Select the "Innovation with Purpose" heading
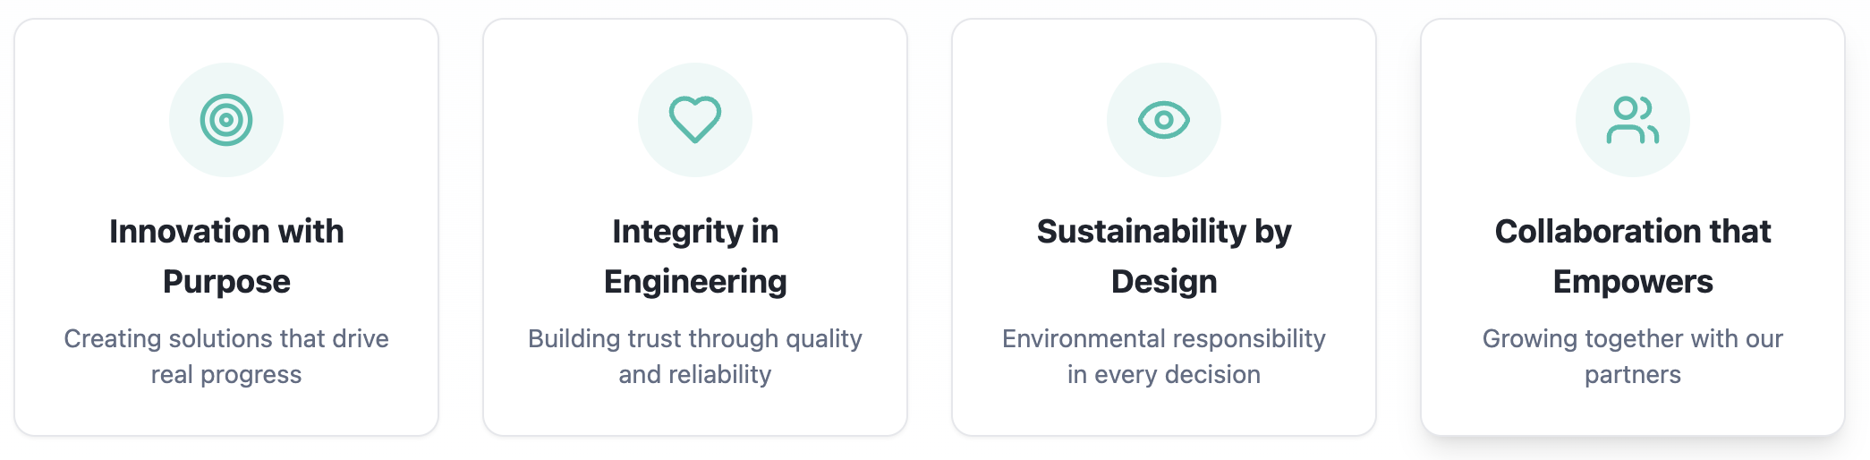The width and height of the screenshot is (1870, 460). [226, 256]
